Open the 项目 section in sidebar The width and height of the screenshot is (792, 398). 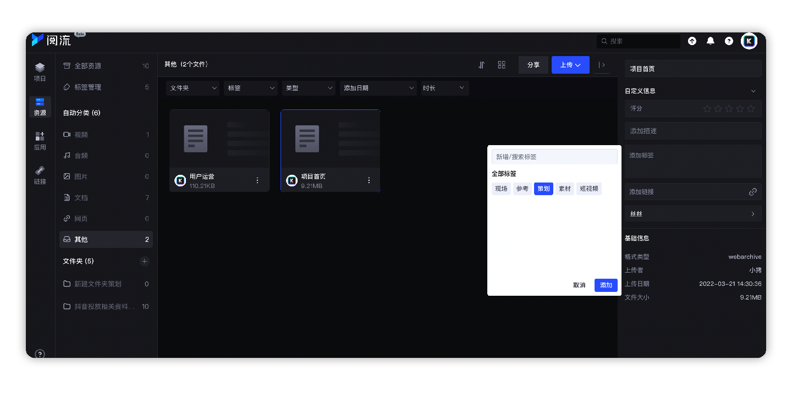click(40, 72)
